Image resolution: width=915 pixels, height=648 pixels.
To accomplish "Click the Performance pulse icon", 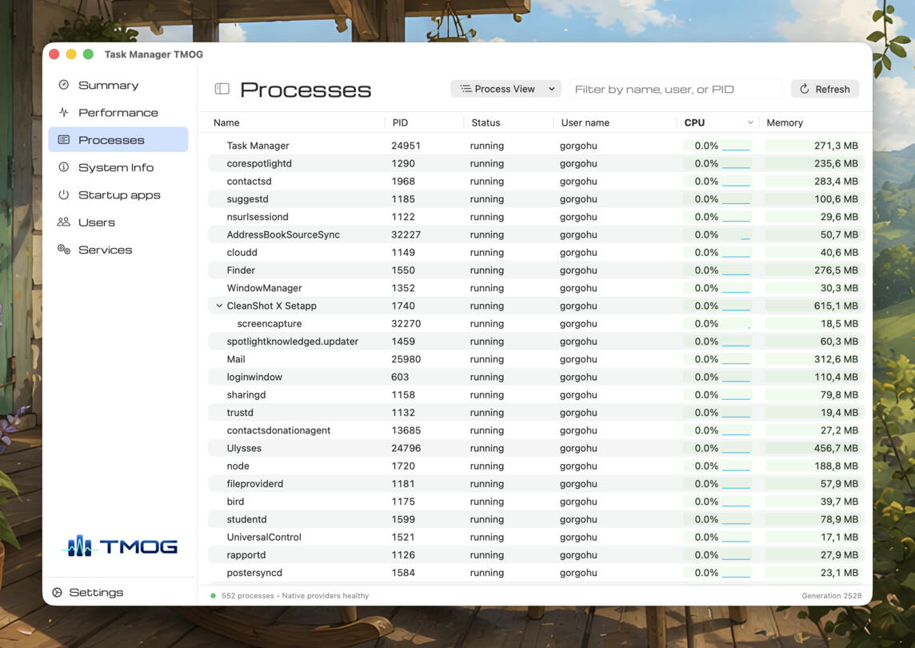I will coord(64,112).
